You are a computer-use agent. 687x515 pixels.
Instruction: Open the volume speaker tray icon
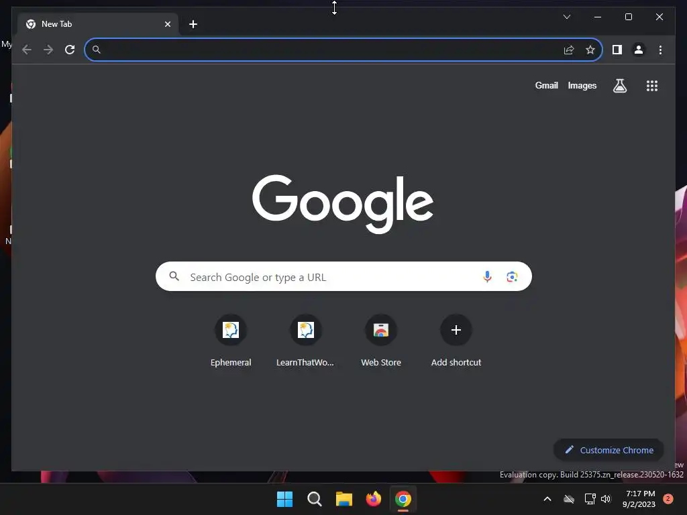tap(606, 499)
